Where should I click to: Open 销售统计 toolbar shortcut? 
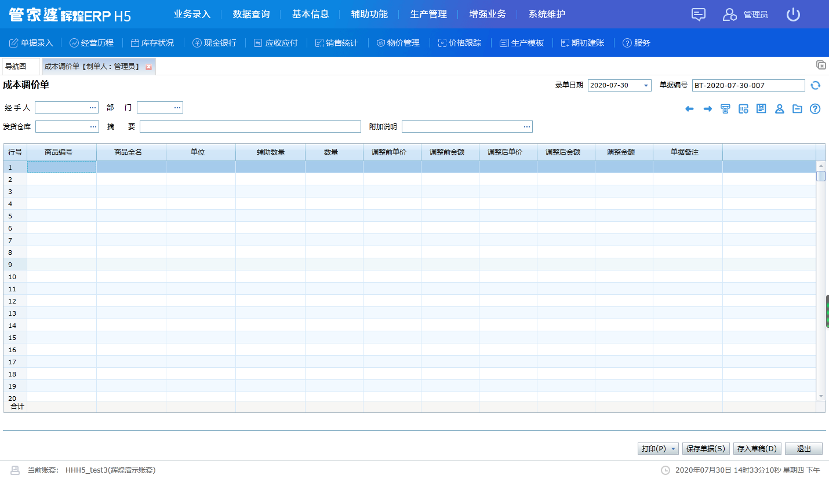coord(336,43)
